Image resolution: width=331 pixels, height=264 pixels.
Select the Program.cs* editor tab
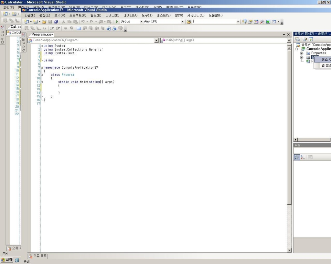(x=42, y=34)
